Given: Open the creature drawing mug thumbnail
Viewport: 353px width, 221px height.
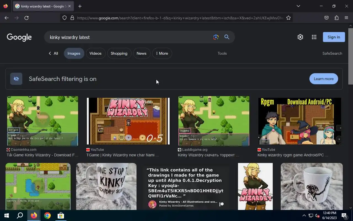Looking at the screenshot, I should coord(312,186).
